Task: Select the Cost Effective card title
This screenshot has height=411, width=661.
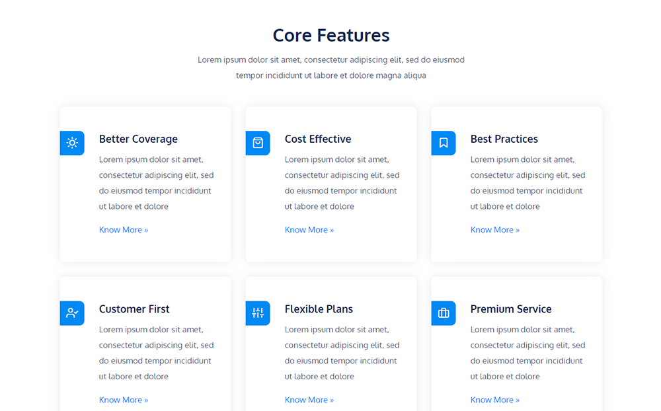Action: 318,139
